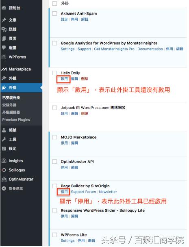Click 設定 link under Akismet Anti-Spam

[64, 19]
